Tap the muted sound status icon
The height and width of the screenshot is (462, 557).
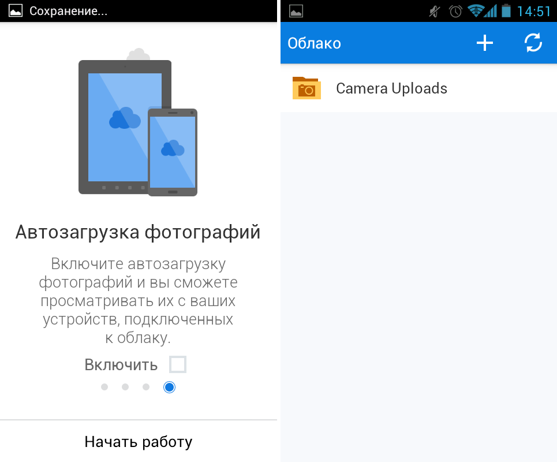coord(435,11)
